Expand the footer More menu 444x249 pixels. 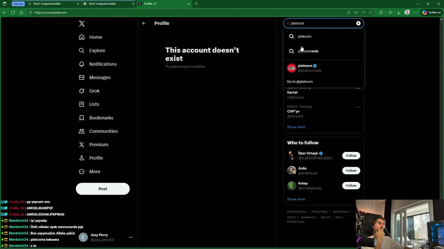(340, 217)
